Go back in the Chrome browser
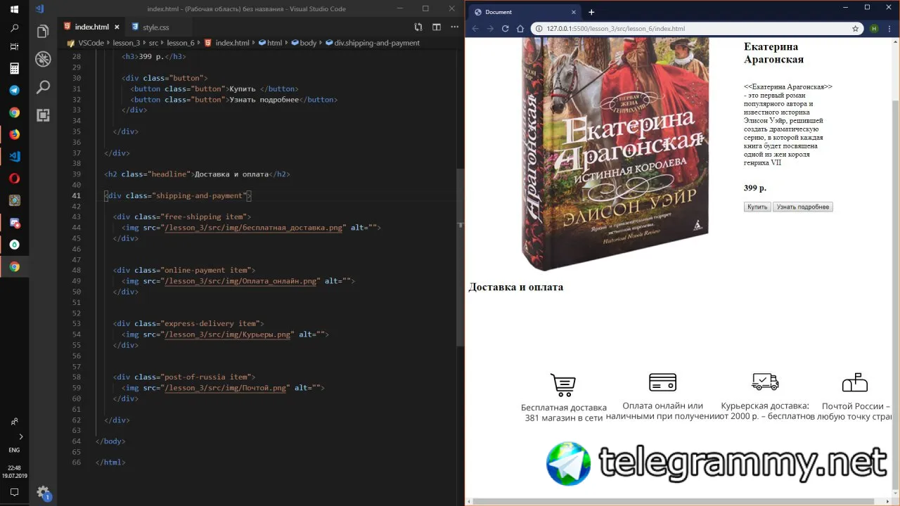The width and height of the screenshot is (900, 506). (x=475, y=29)
